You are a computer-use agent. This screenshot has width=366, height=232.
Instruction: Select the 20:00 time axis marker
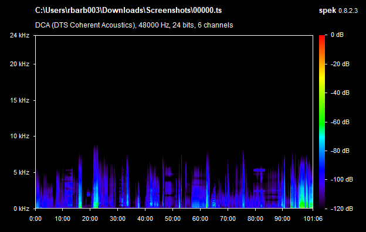[90, 219]
